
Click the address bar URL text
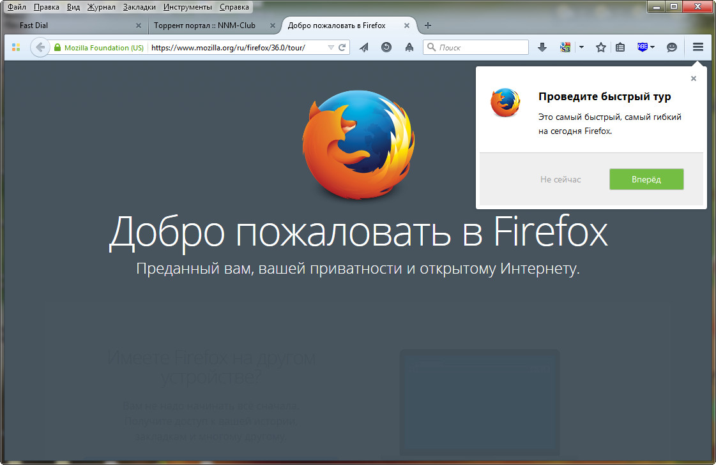click(228, 47)
